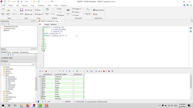The image size is (193, 108).
Task: Click the save floppy icon in grid toolbar
Action: pos(91,71)
